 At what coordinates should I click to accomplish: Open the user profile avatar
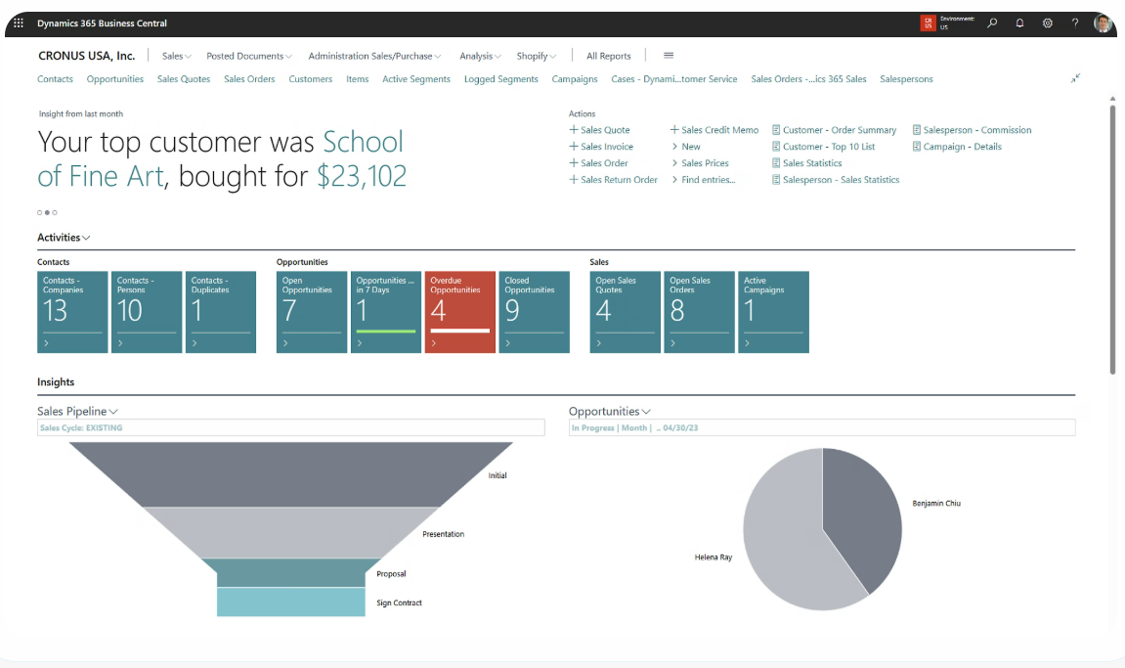point(1103,23)
